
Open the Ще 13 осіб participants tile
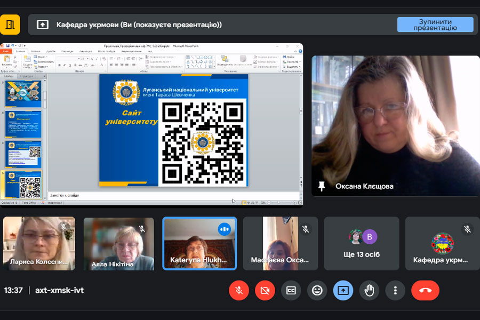point(362,243)
